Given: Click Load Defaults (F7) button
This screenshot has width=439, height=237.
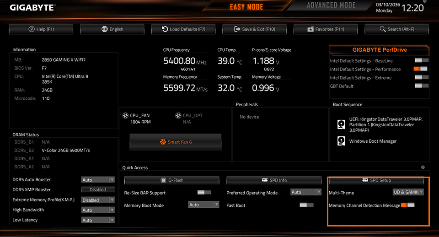Looking at the screenshot, I should pyautogui.click(x=183, y=29).
